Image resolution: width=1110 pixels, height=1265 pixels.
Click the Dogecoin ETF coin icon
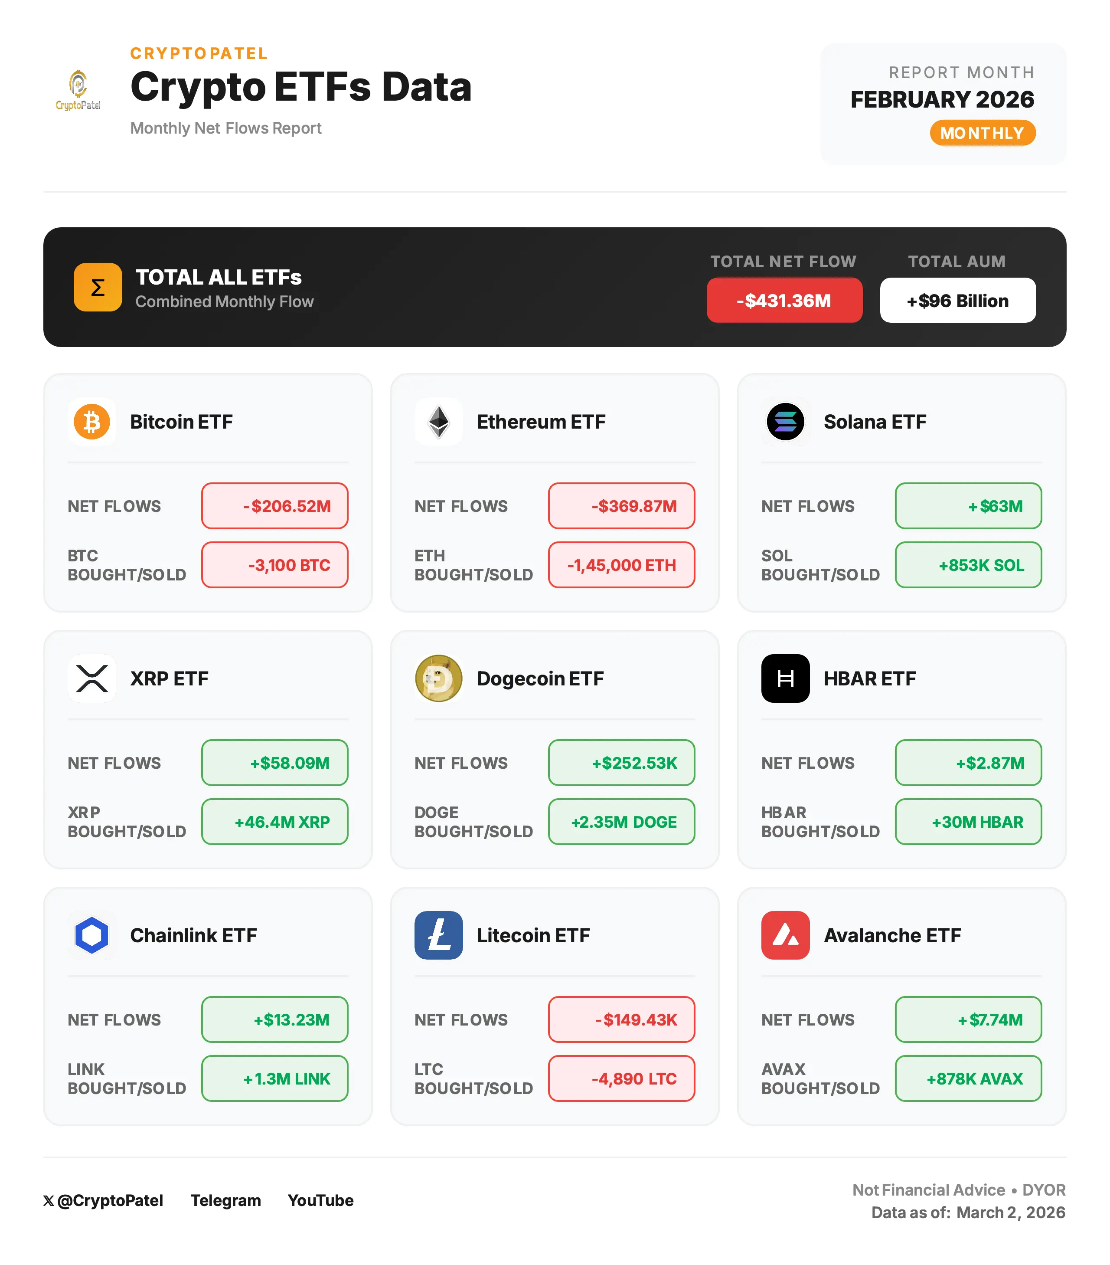tap(439, 678)
